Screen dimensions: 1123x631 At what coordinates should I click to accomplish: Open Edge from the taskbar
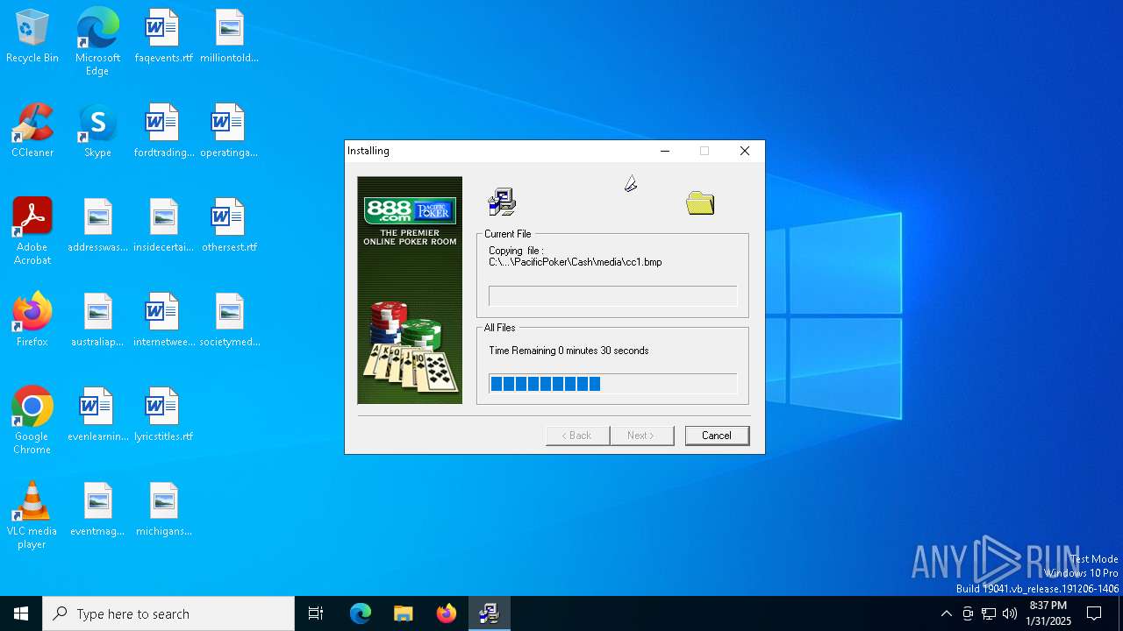(x=361, y=613)
